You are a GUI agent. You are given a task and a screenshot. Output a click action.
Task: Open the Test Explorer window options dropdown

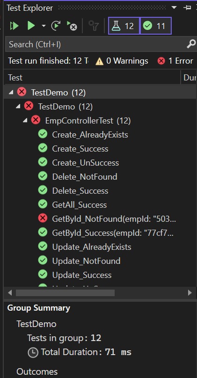pos(174,7)
